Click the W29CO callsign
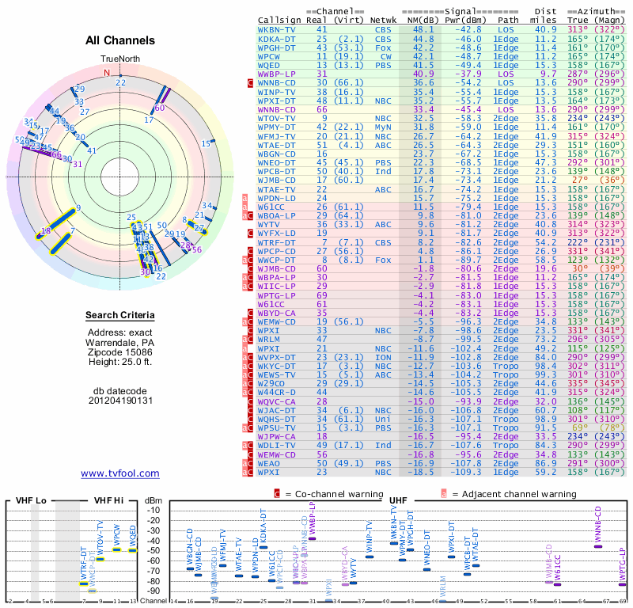The width and height of the screenshot is (633, 608). [x=271, y=384]
